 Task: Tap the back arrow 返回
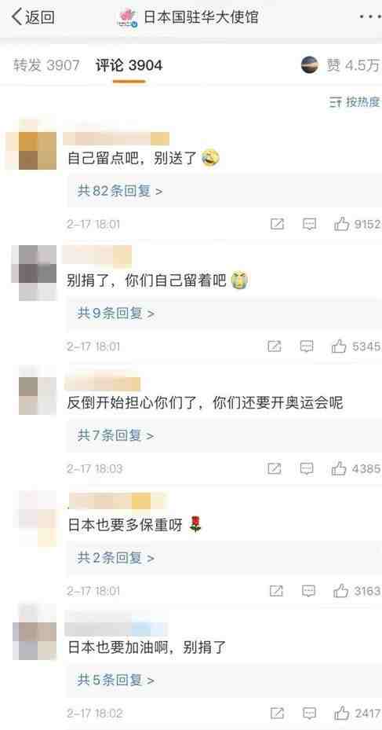click(32, 18)
